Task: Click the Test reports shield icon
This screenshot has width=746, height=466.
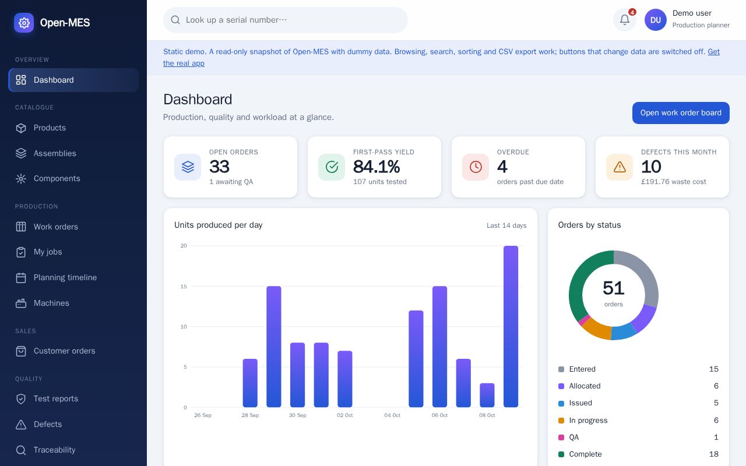Action: [x=21, y=398]
